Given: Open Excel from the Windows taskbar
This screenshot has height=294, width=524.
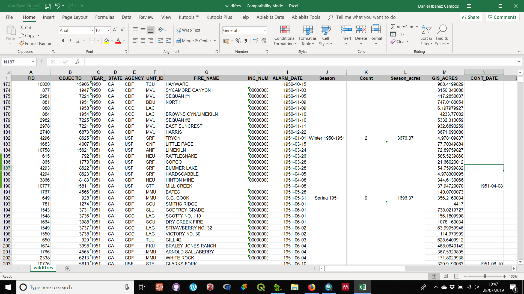Looking at the screenshot, I should click(x=362, y=287).
